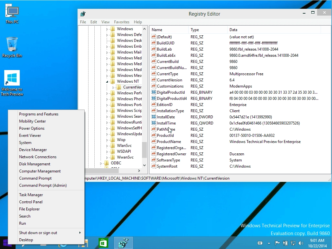Show hidden tray icons arrow
This screenshot has height=249, width=332.
pyautogui.click(x=269, y=243)
